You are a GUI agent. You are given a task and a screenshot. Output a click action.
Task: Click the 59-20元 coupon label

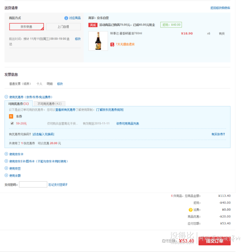point(21,124)
